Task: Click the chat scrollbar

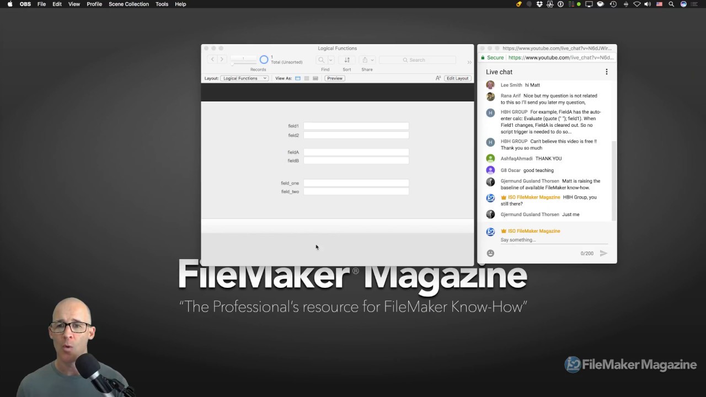Action: (614, 180)
